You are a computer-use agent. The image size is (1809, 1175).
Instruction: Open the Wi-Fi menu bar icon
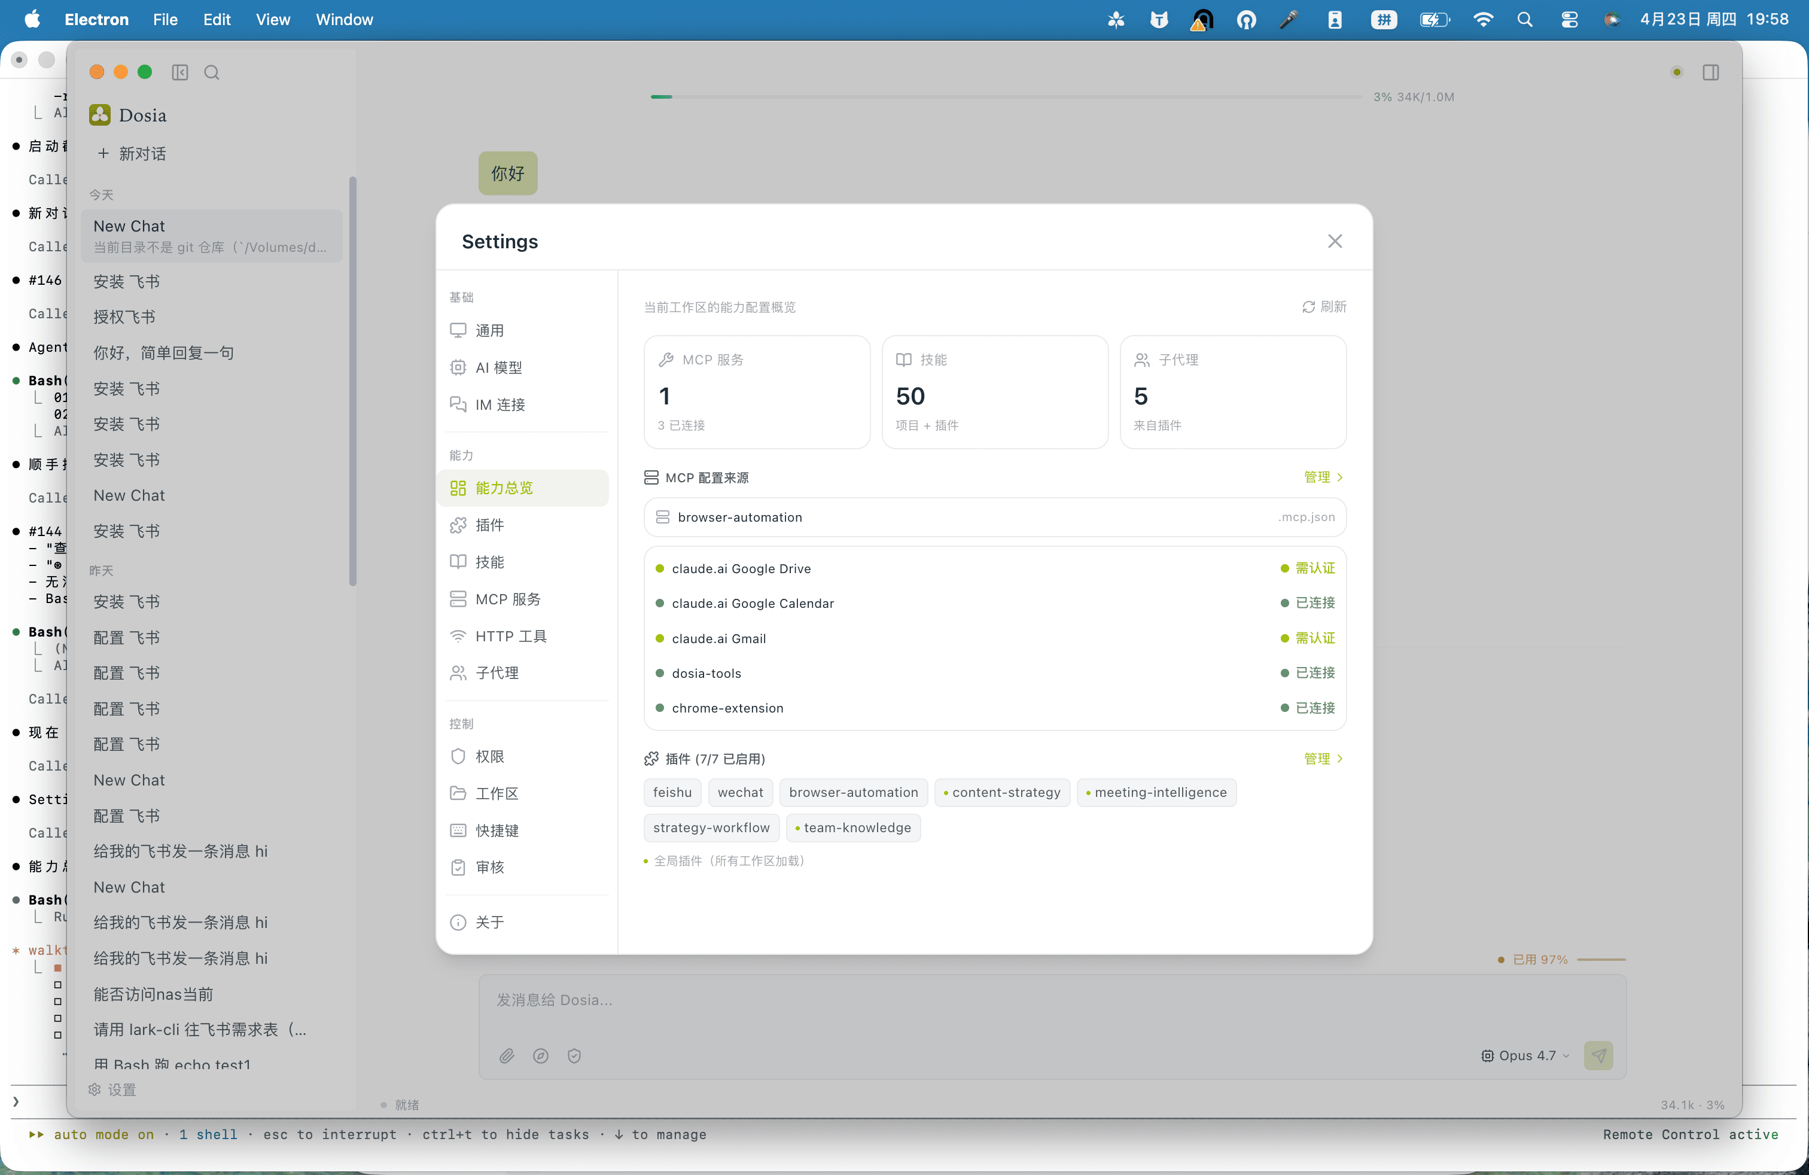[1483, 20]
